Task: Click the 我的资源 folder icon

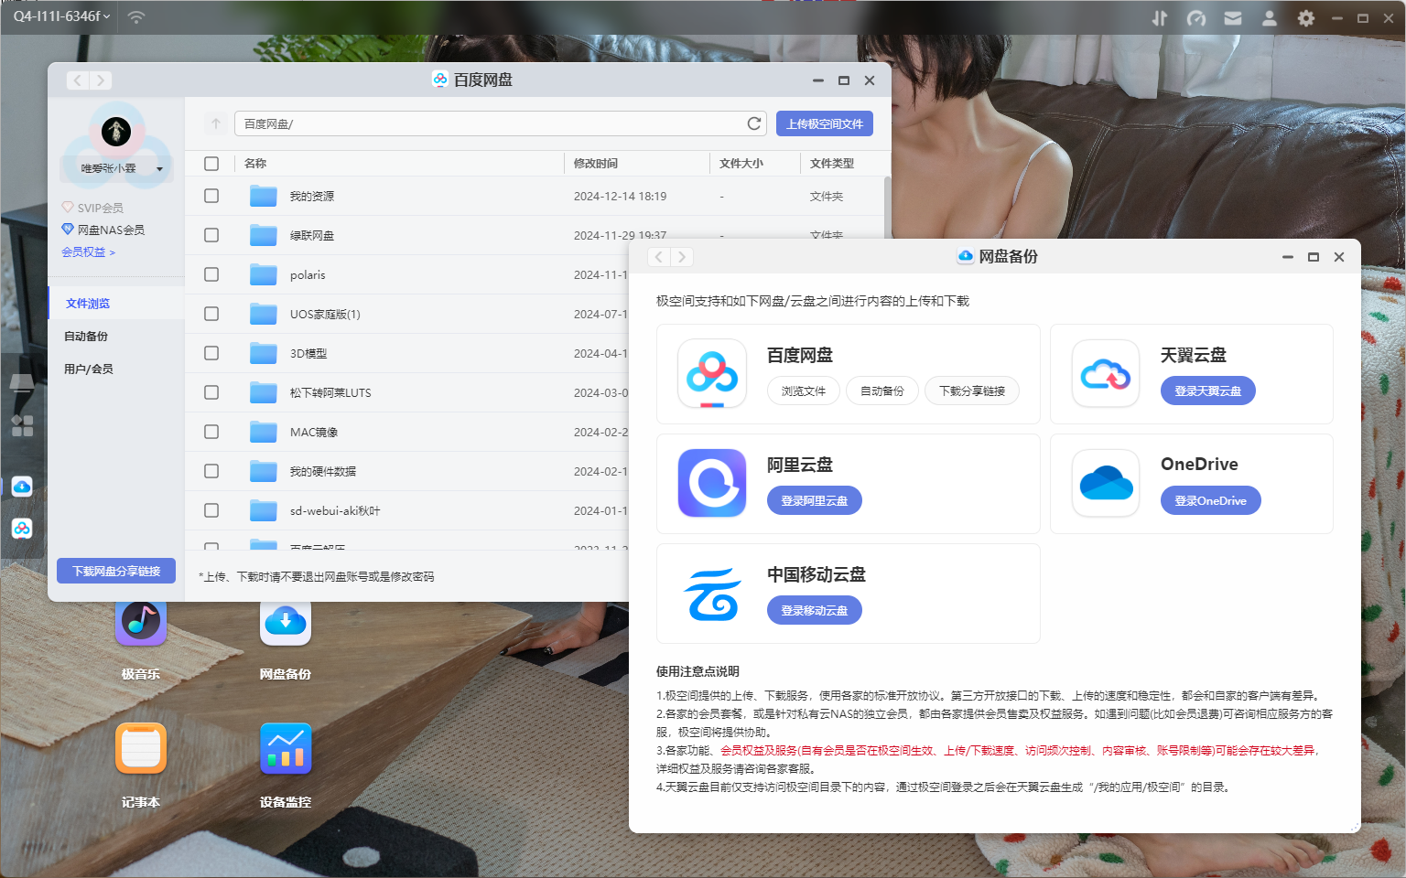Action: [x=264, y=196]
